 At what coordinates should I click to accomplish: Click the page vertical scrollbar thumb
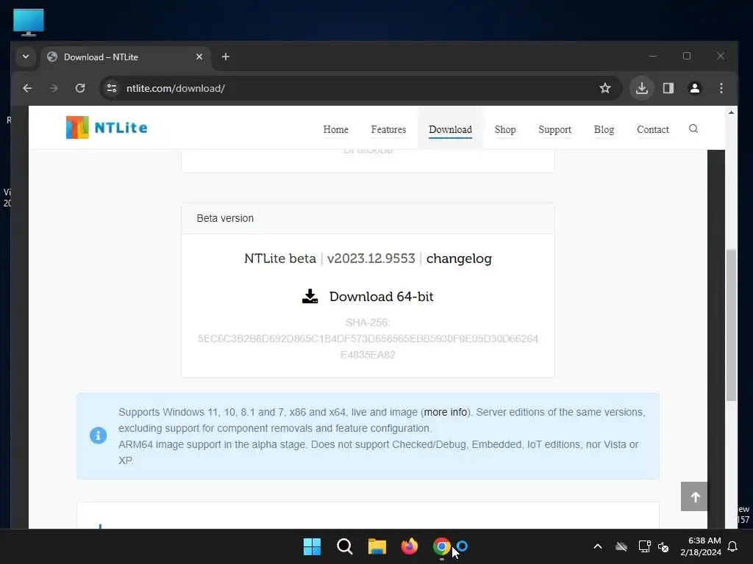[731, 325]
